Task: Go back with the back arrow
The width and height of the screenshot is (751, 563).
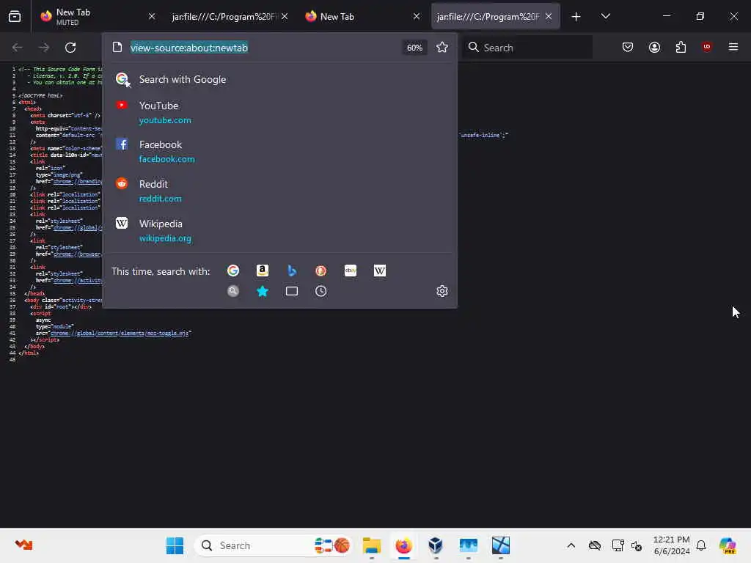Action: pos(18,48)
